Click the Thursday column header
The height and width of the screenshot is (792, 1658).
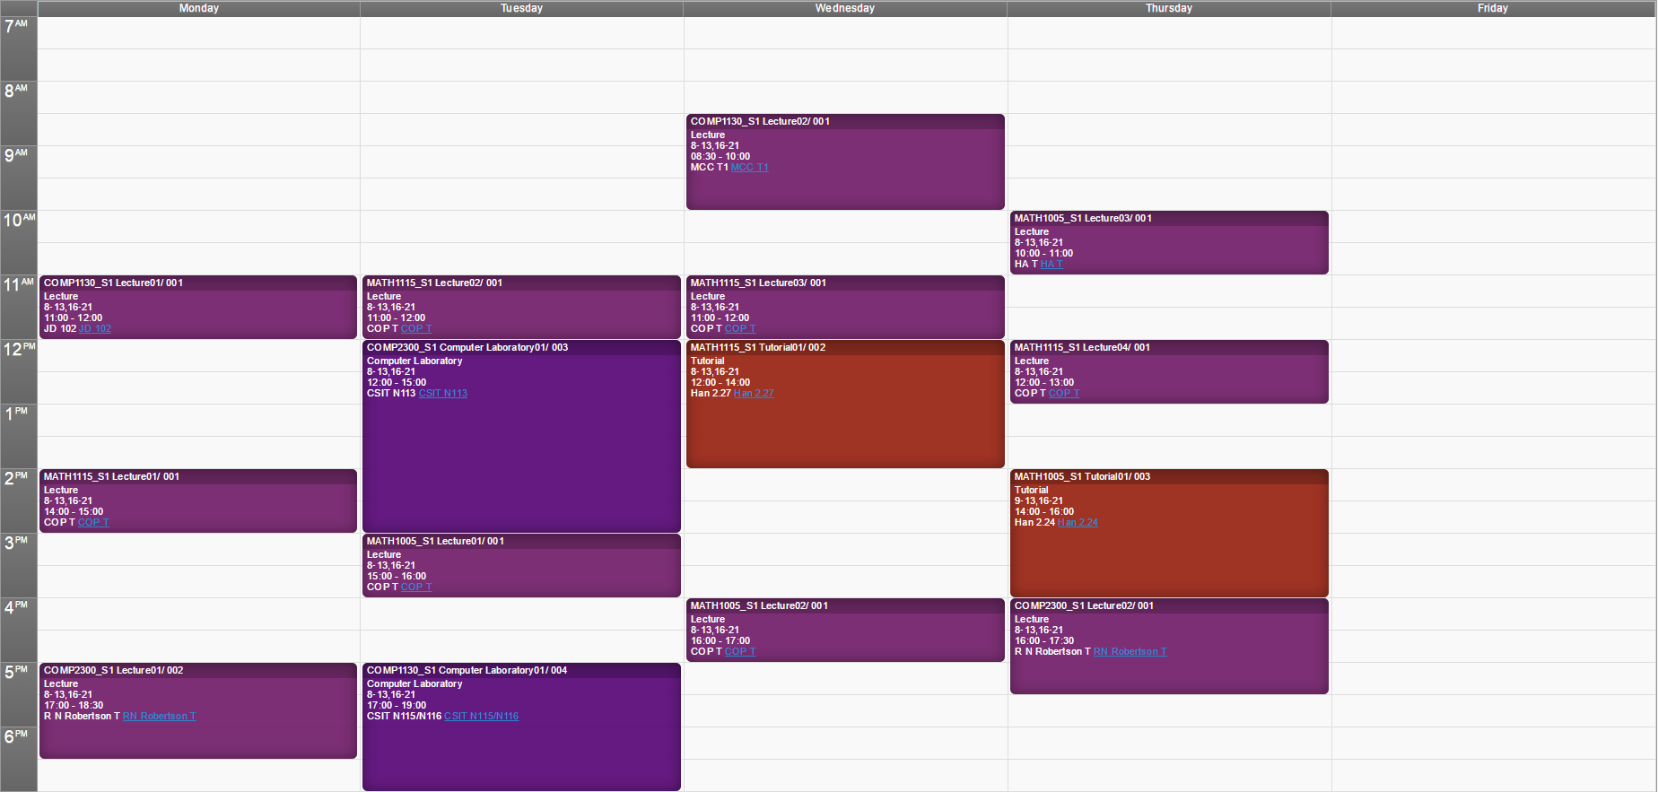pyautogui.click(x=1169, y=8)
